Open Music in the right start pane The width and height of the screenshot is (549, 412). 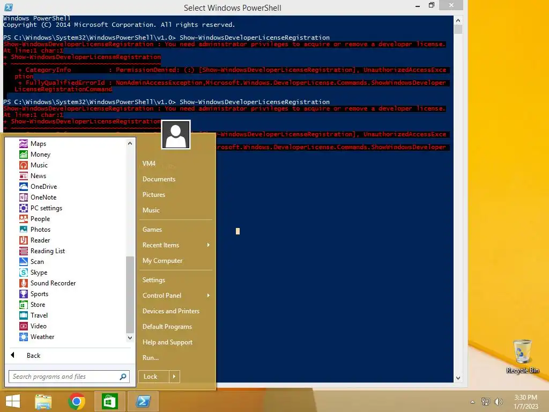(151, 210)
